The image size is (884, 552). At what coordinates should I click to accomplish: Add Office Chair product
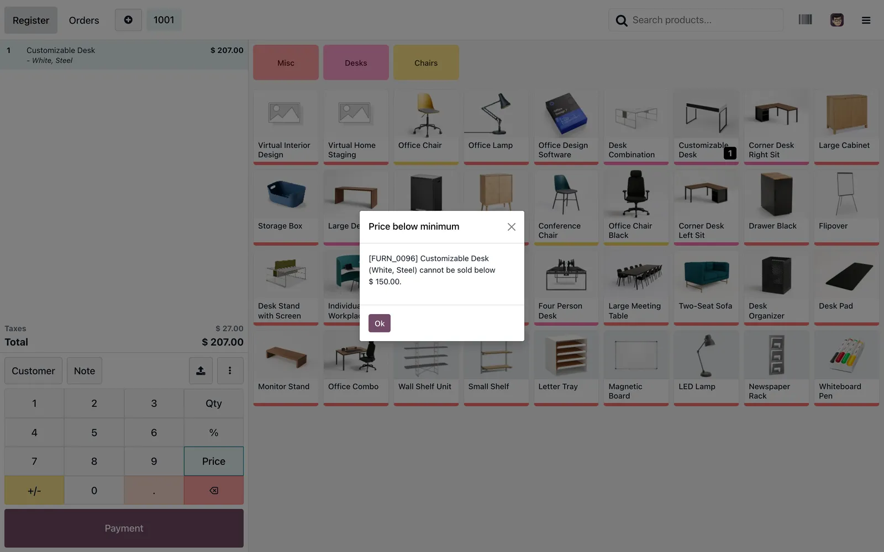[x=426, y=128]
